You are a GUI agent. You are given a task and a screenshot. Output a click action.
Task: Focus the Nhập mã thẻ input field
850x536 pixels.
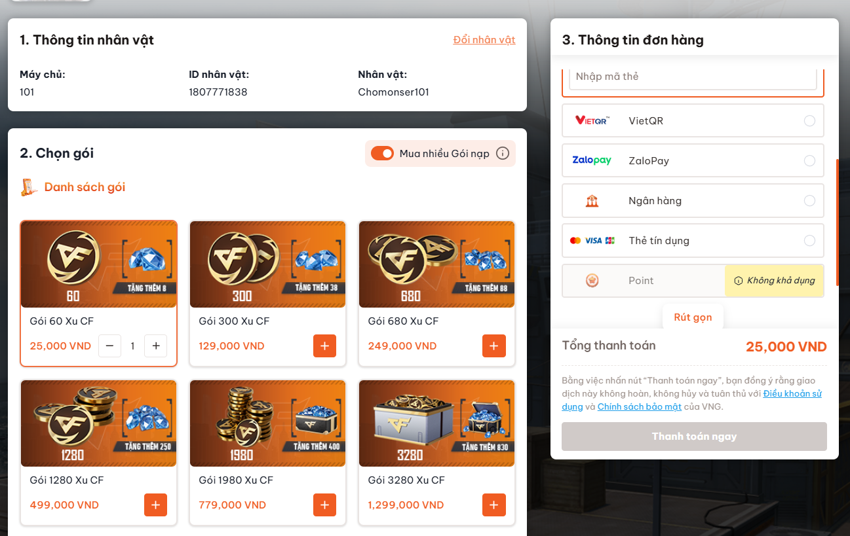click(693, 77)
